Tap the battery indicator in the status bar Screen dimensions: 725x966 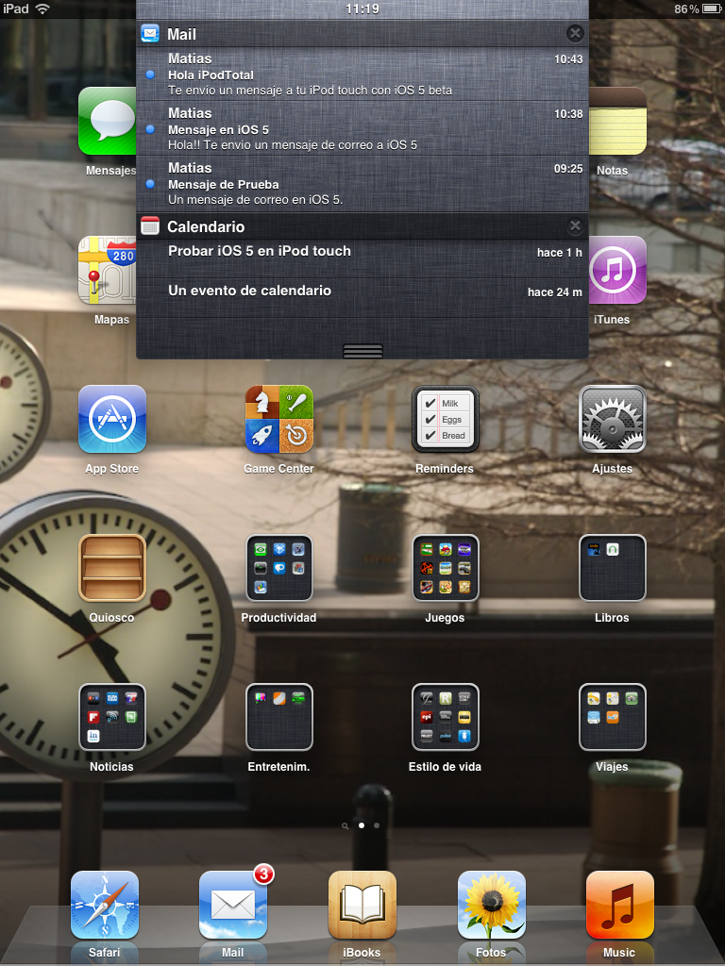(712, 8)
